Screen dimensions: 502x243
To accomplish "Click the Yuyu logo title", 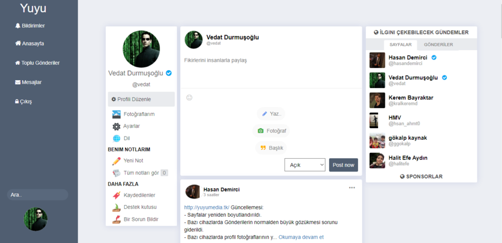I will [x=33, y=8].
